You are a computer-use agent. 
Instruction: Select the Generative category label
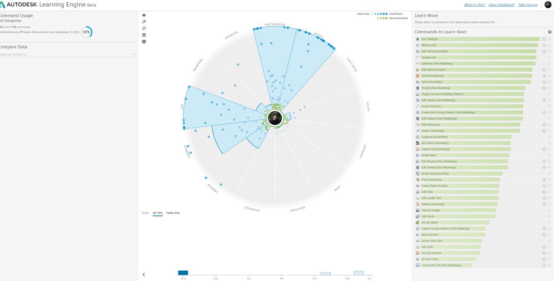(252, 209)
